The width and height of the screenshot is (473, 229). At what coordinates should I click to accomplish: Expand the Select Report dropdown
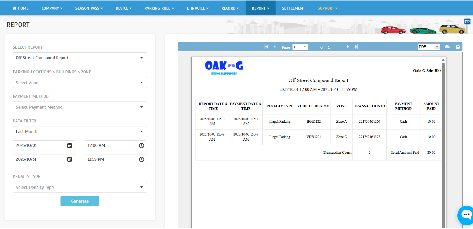[80, 58]
